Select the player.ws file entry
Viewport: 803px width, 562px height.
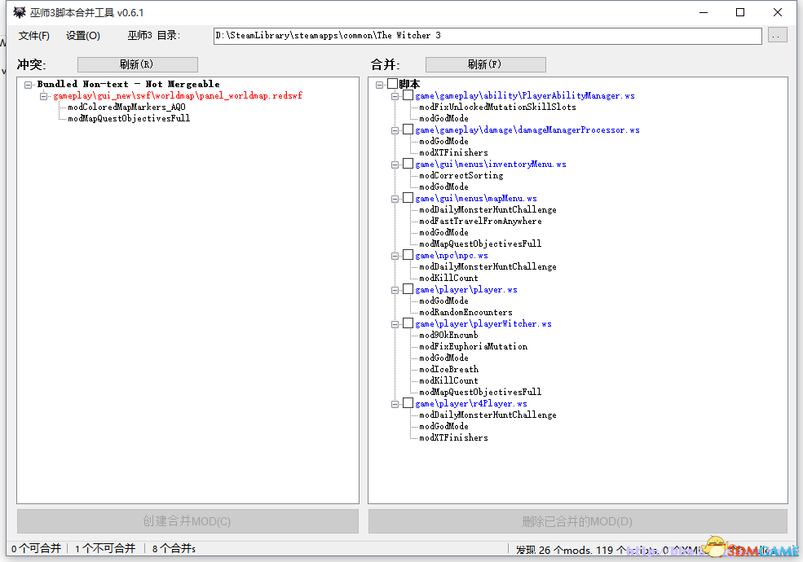click(x=466, y=290)
